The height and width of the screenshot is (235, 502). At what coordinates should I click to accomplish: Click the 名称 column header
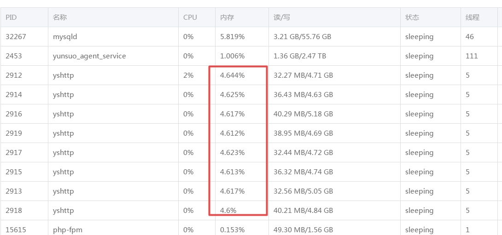click(x=60, y=17)
